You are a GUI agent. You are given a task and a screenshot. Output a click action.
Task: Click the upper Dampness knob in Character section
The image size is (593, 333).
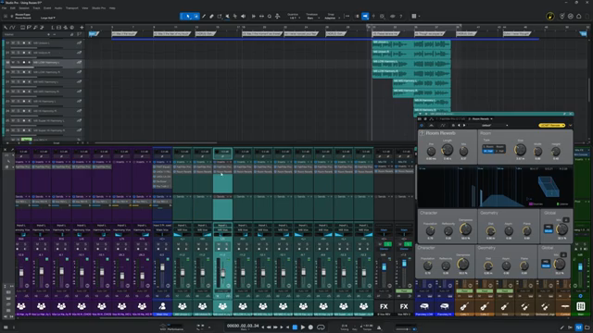coord(465,228)
